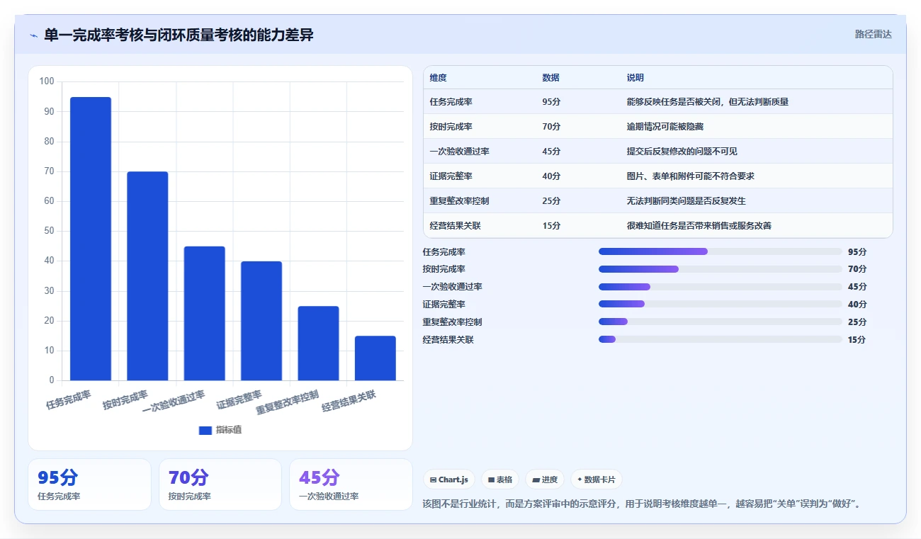
Task: Click the description 提交后反复修改的问题不可见
Action: point(682,152)
